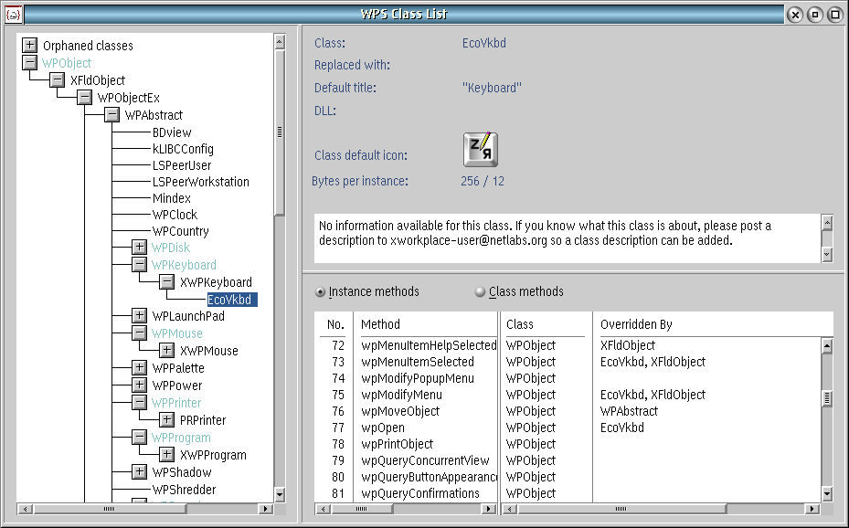Select WPClock class
This screenshot has width=849, height=528.
click(175, 215)
